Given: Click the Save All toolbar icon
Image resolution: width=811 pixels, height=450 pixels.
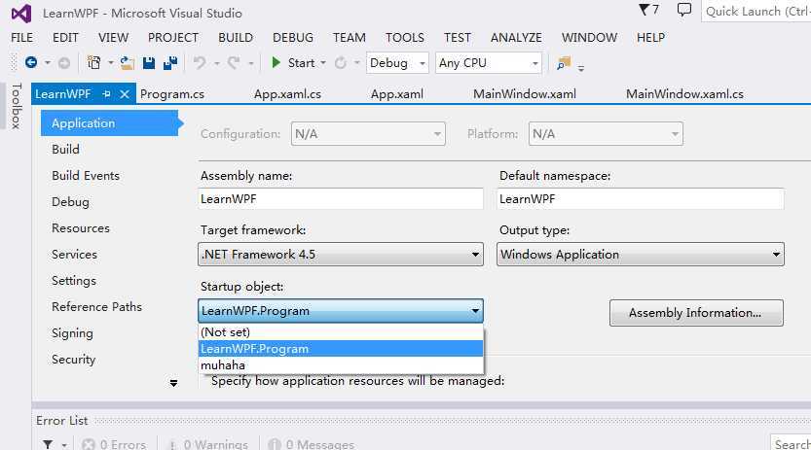Looking at the screenshot, I should (170, 62).
